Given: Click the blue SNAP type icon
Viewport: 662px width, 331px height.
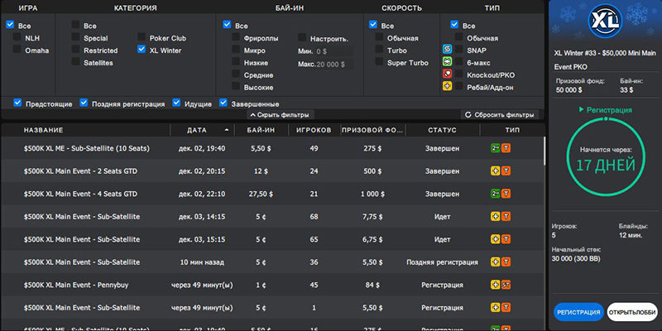Looking at the screenshot, I should [447, 50].
